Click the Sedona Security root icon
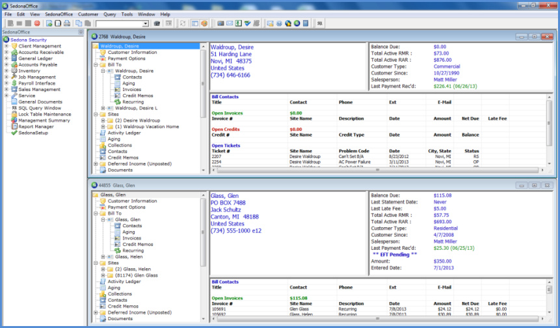 (6, 40)
